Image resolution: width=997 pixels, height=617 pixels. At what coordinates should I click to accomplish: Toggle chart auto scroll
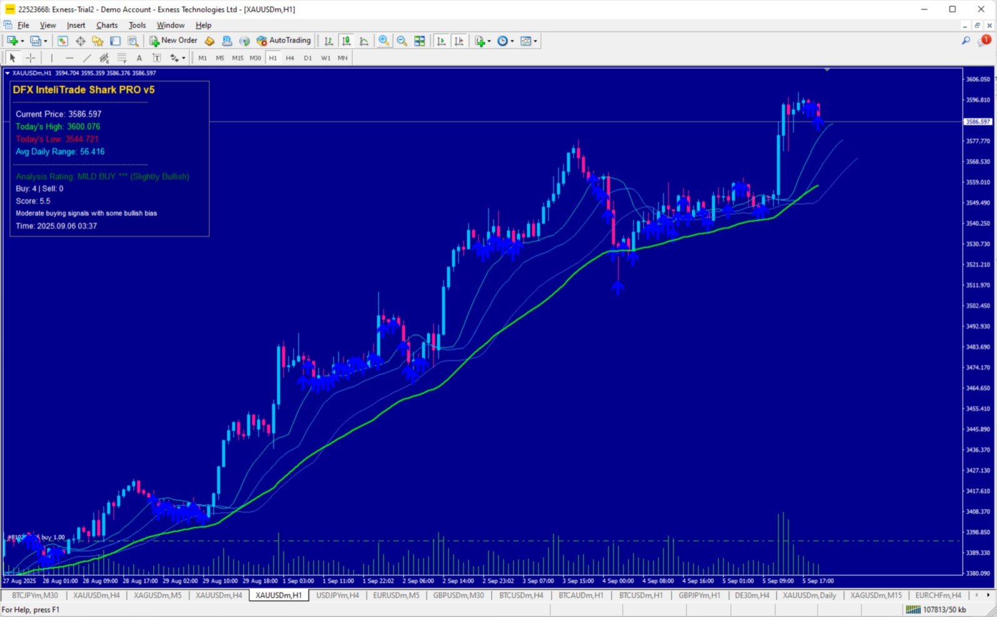pos(441,41)
